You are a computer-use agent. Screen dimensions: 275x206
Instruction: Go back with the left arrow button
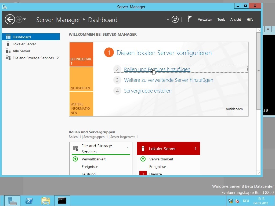click(x=10, y=19)
